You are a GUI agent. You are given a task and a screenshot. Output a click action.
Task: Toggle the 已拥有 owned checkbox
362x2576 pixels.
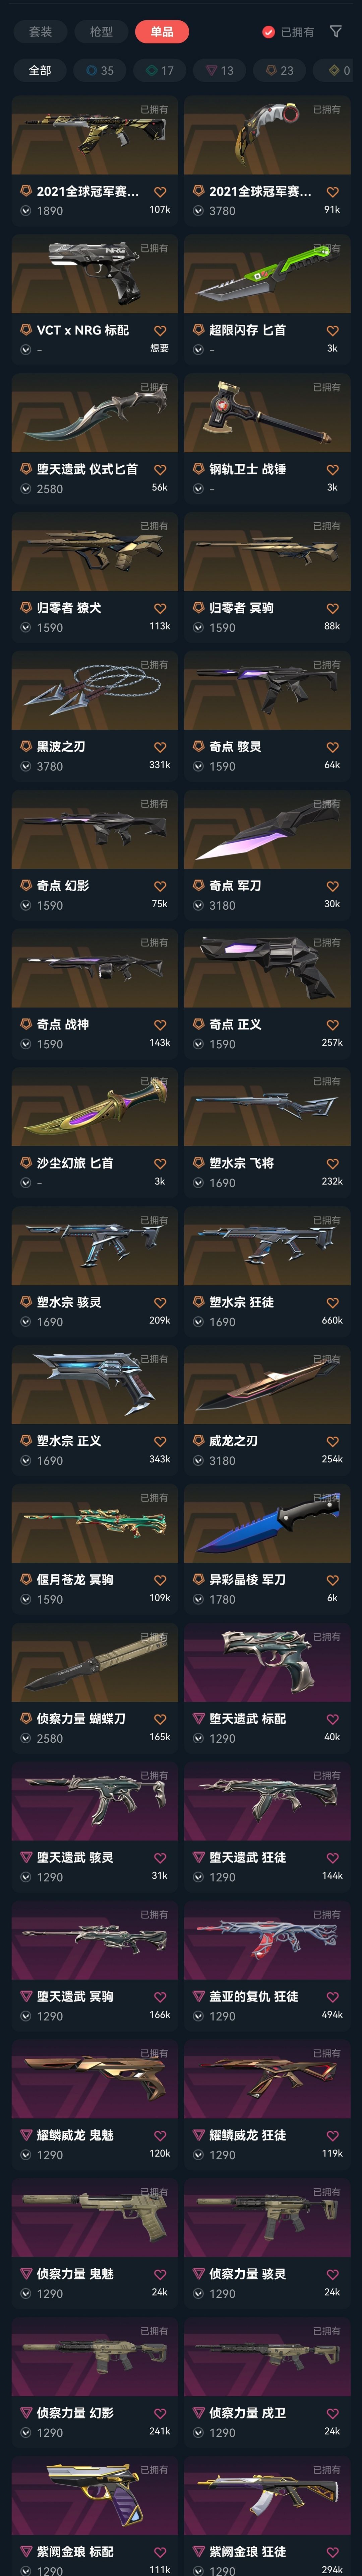268,32
